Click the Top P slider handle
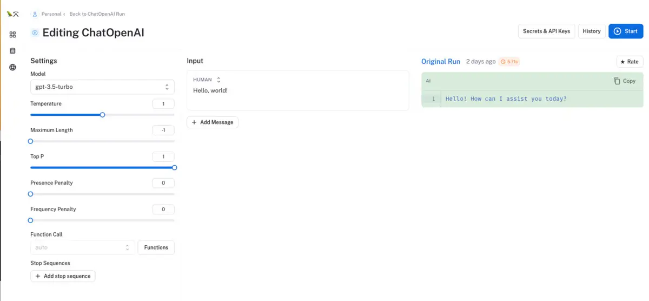 pos(174,168)
